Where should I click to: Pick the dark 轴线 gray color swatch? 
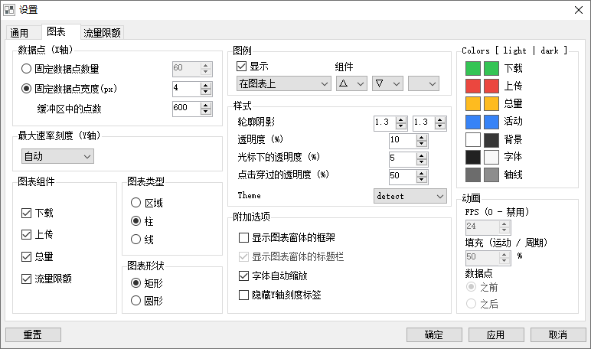click(491, 174)
